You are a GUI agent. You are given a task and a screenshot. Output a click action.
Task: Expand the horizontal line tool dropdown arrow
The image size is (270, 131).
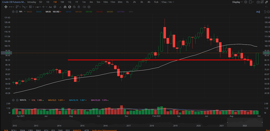tap(14, 7)
